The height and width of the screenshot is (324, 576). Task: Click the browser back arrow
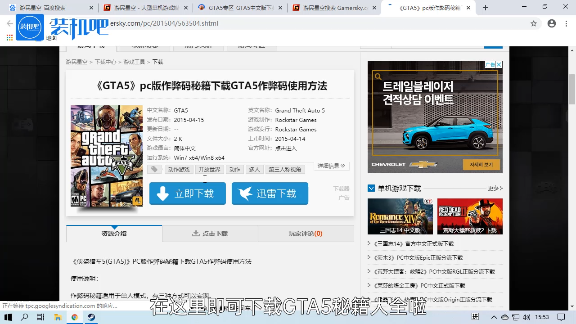point(10,23)
